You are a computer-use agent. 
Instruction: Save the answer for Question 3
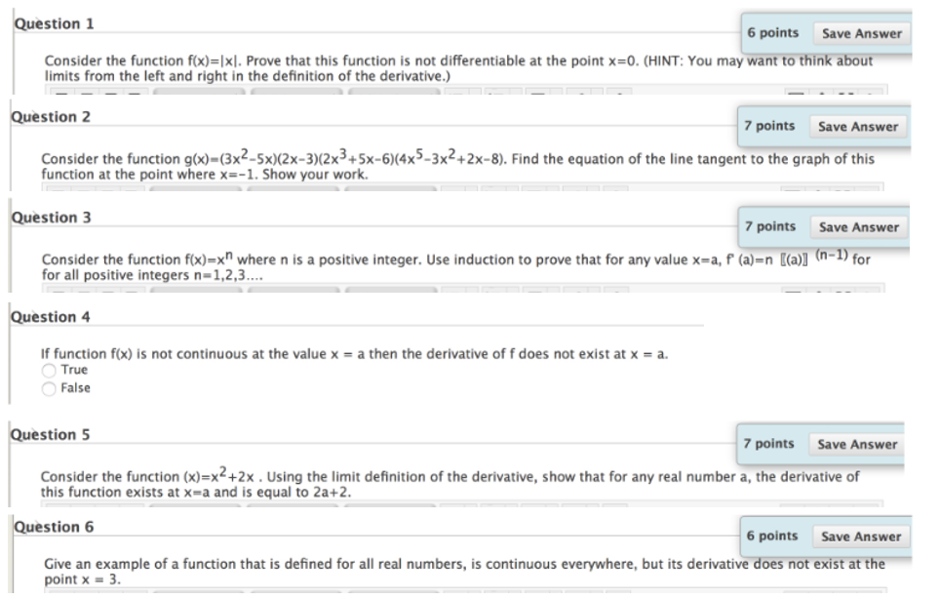[x=858, y=227]
